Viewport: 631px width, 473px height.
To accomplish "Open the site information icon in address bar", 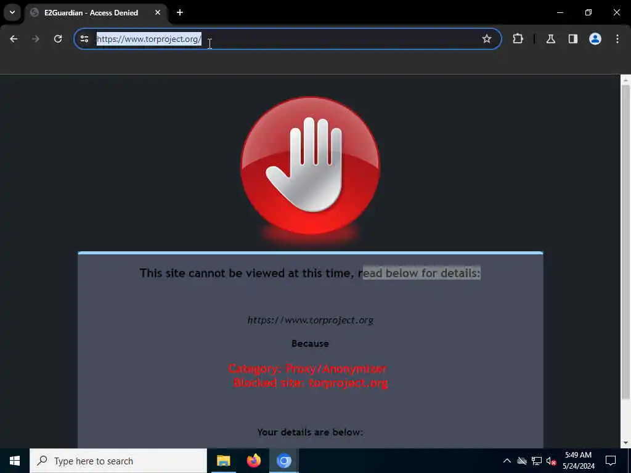I will 84,39.
